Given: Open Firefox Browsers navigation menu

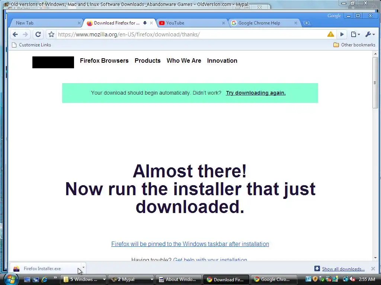Looking at the screenshot, I should click(x=104, y=60).
